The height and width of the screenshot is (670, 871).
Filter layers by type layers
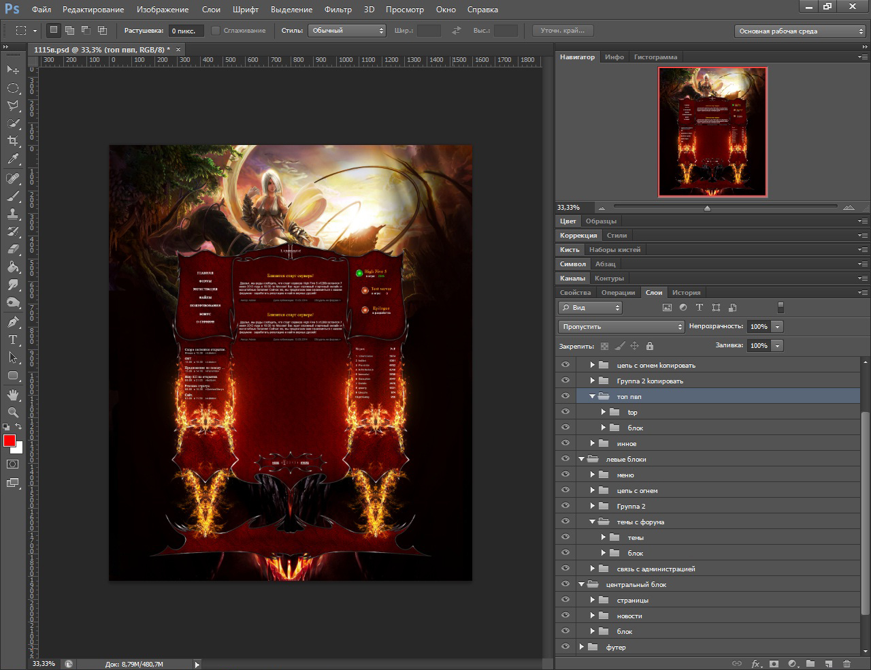[699, 308]
